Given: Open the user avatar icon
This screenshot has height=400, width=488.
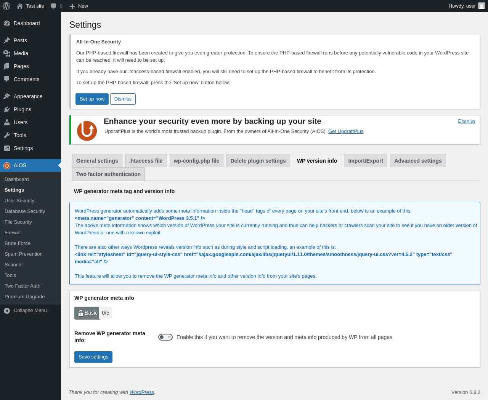Looking at the screenshot, I should [x=482, y=6].
